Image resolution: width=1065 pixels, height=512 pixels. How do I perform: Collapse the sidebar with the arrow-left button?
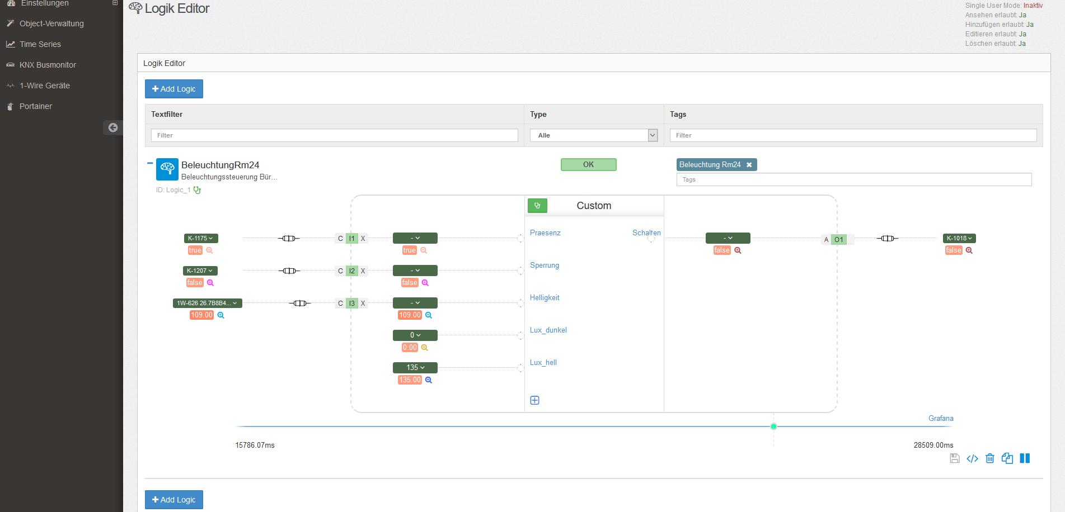(113, 127)
